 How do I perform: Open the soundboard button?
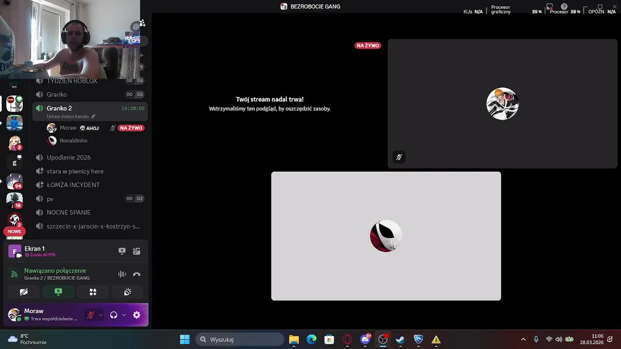[128, 292]
